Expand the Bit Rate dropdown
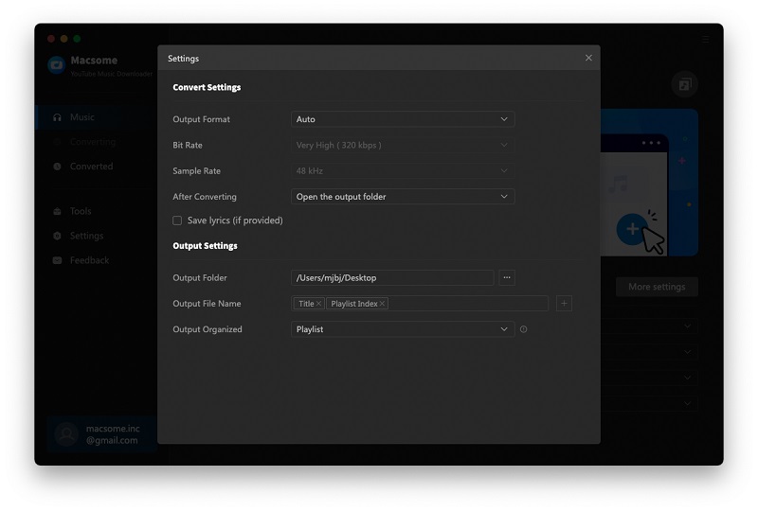 point(403,145)
